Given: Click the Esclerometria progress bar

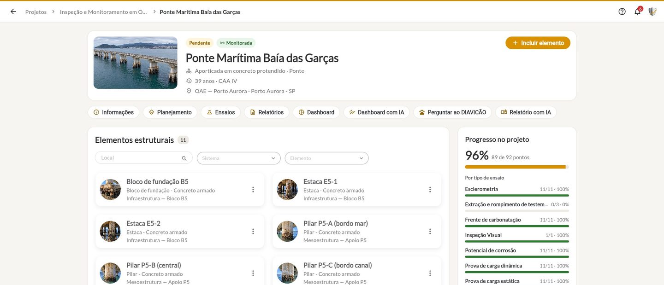Looking at the screenshot, I should click(x=517, y=195).
